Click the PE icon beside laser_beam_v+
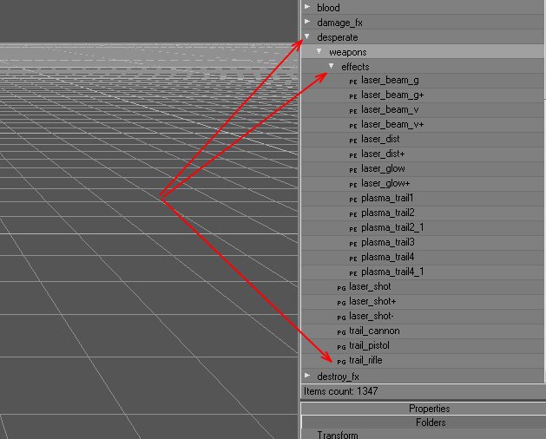 353,126
